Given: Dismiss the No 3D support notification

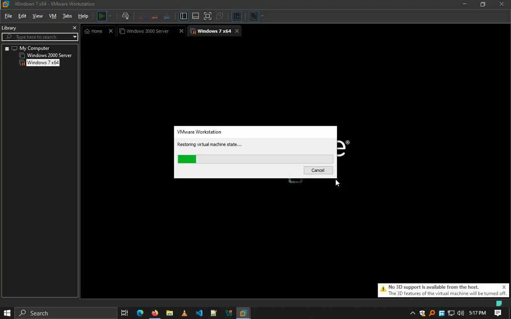Looking at the screenshot, I should point(504,287).
